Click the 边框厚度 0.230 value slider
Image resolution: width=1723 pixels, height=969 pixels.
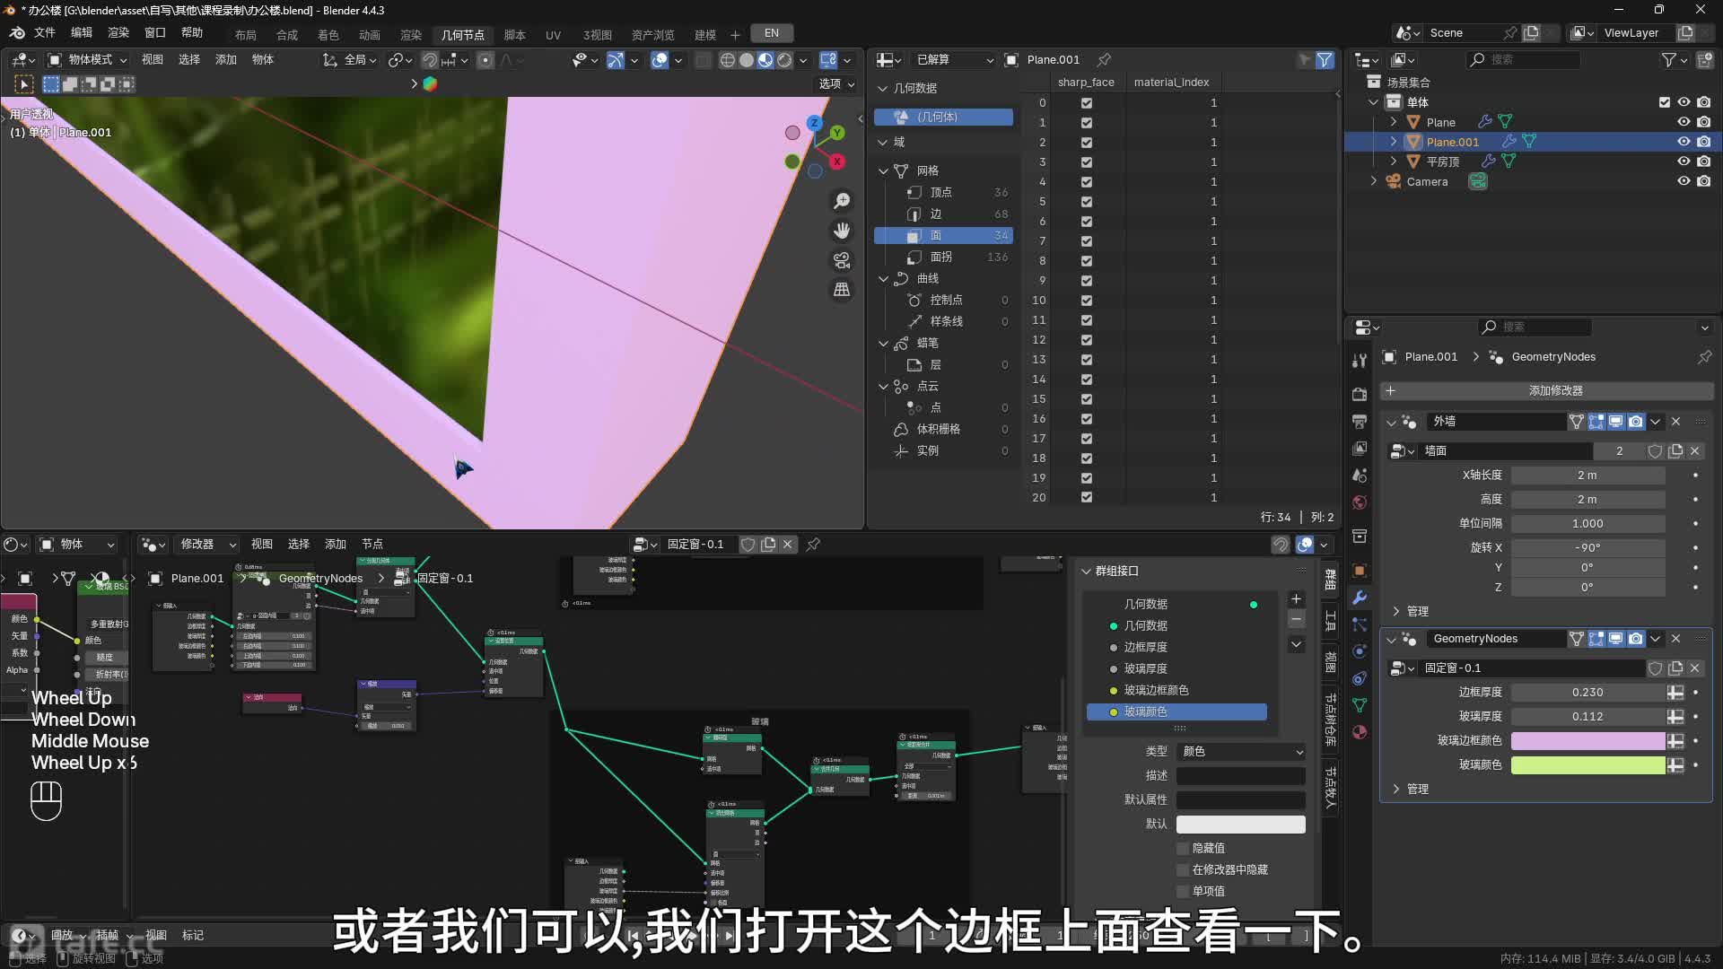[x=1587, y=693]
